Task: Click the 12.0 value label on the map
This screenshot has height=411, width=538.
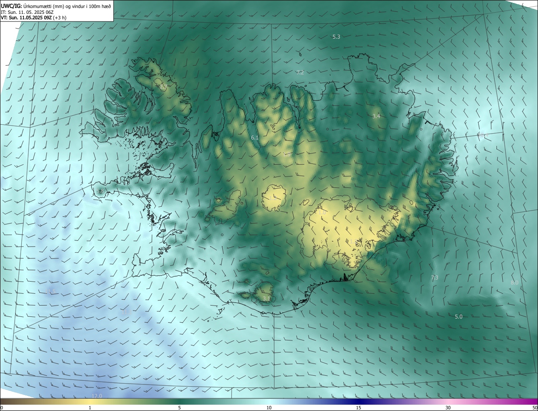Action: tap(97, 396)
